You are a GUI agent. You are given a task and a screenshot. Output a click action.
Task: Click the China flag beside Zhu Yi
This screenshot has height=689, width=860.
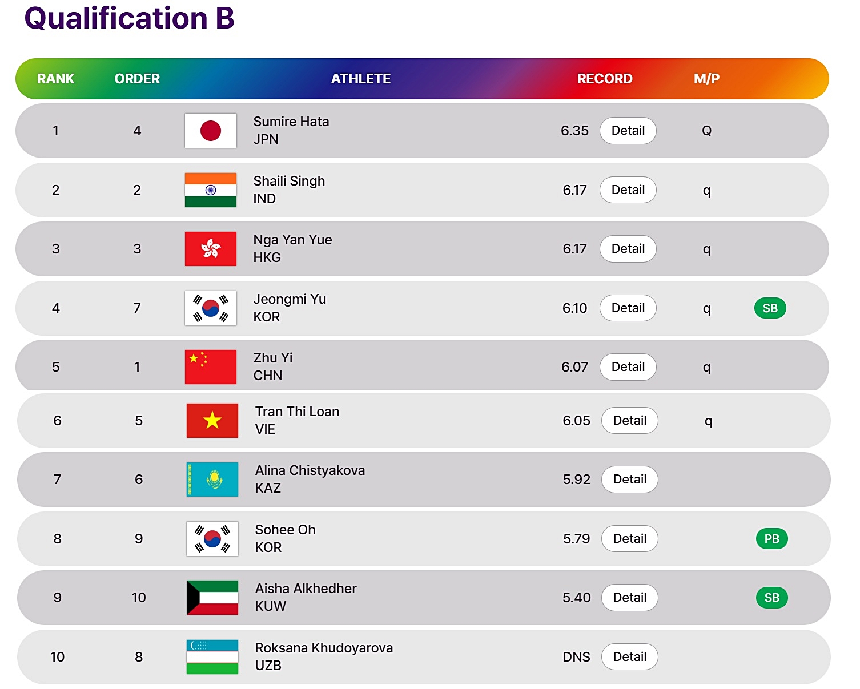pyautogui.click(x=211, y=367)
